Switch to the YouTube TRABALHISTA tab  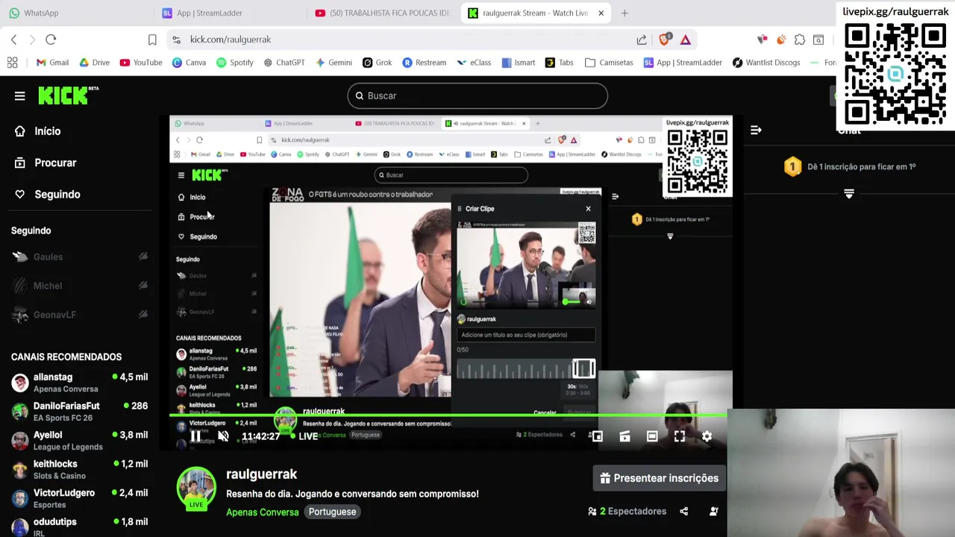pos(383,13)
